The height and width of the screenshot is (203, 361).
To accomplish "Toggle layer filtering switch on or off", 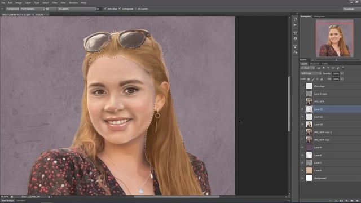I will [x=343, y=68].
